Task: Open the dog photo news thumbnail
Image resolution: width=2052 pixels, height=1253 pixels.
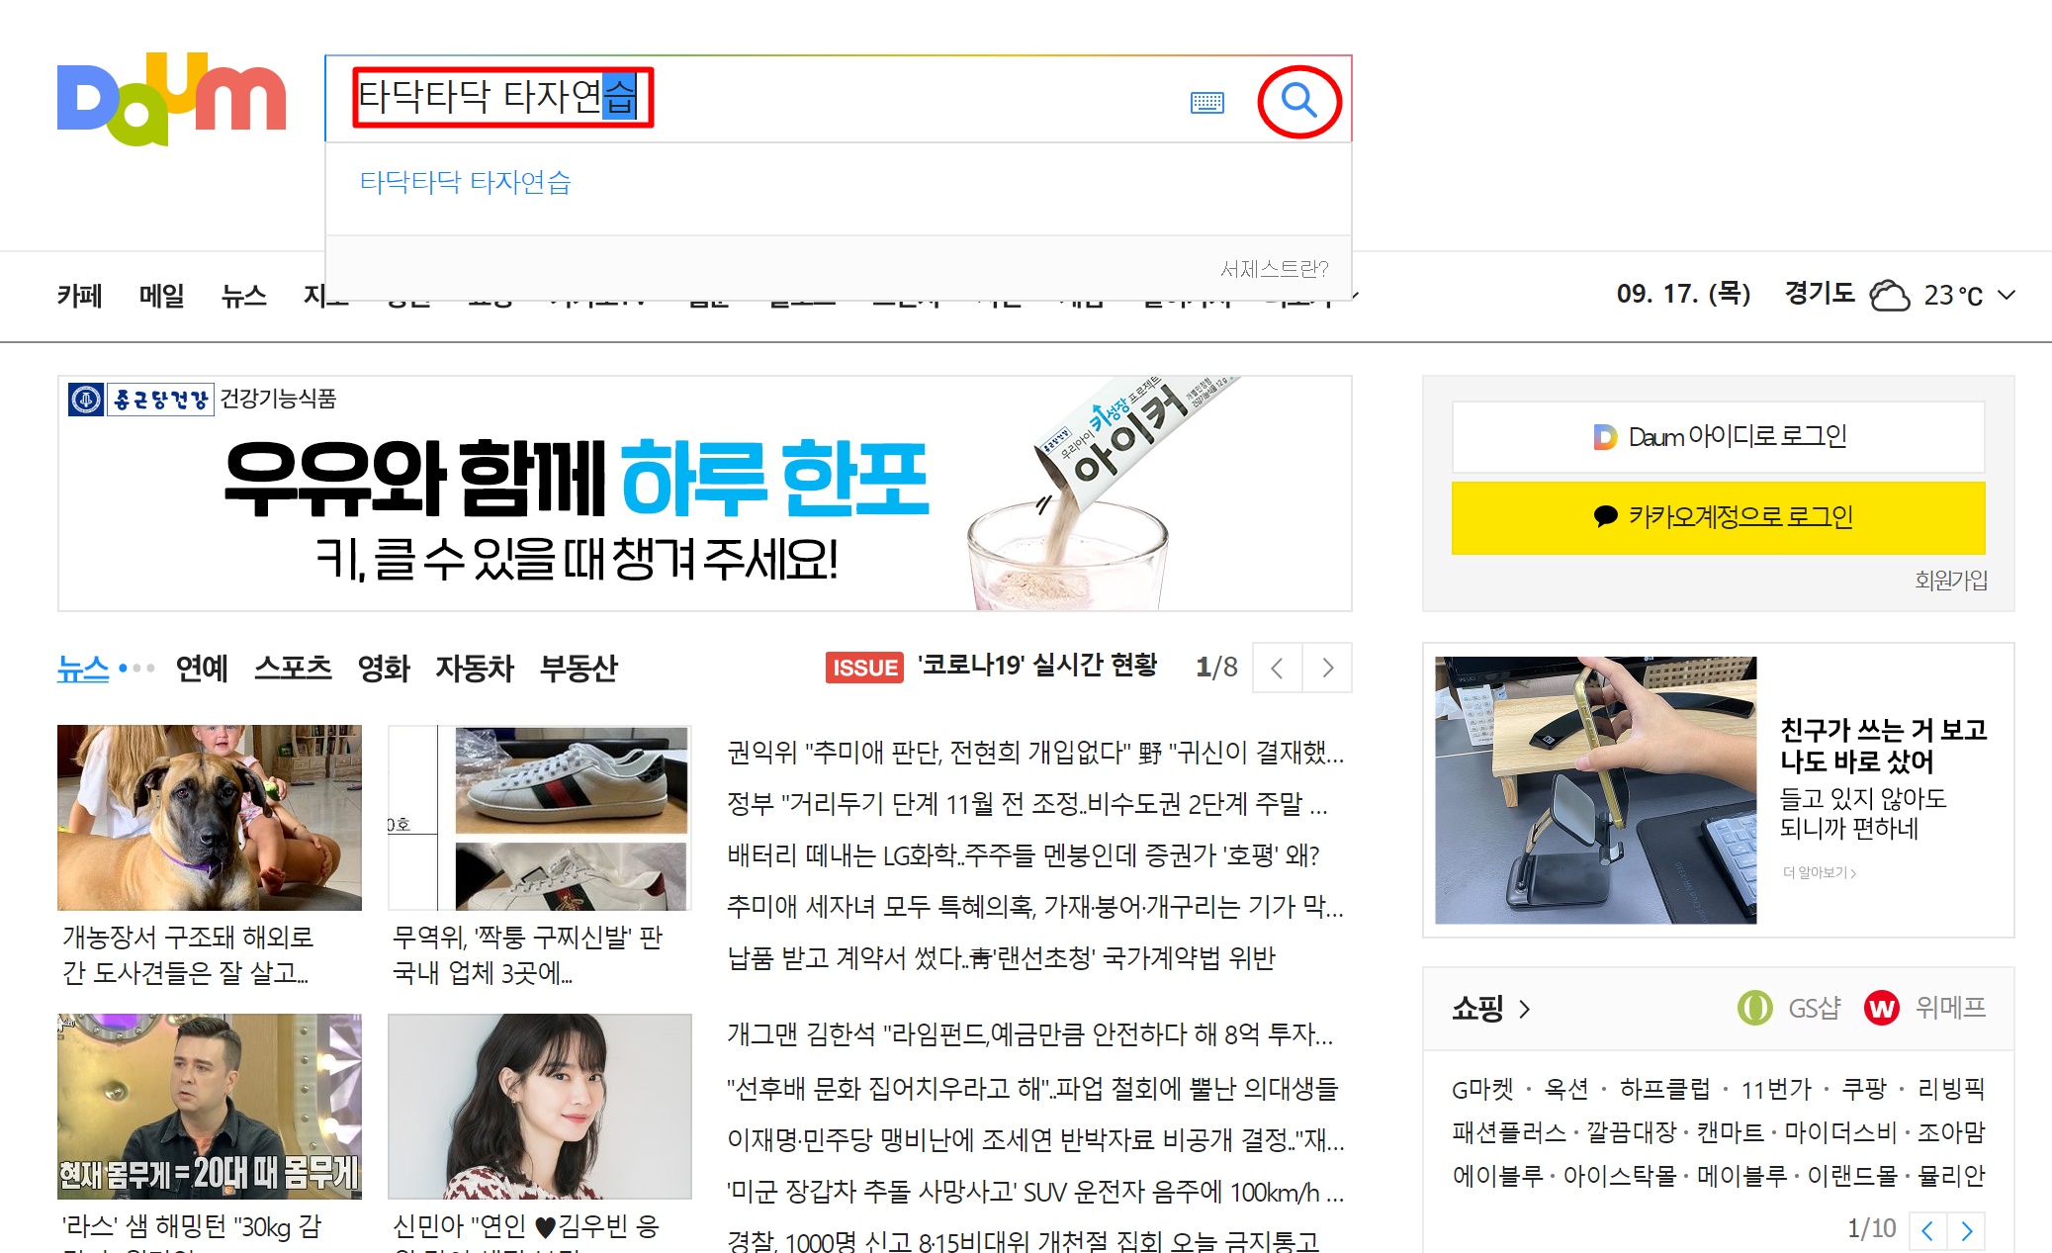Action: click(x=210, y=817)
